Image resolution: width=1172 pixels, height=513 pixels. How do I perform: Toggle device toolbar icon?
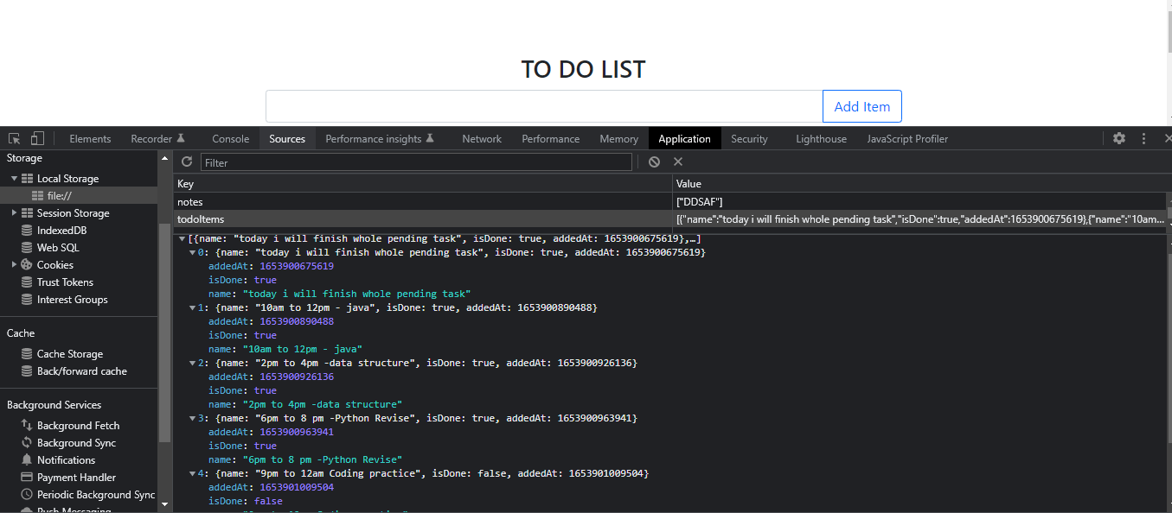tap(37, 138)
